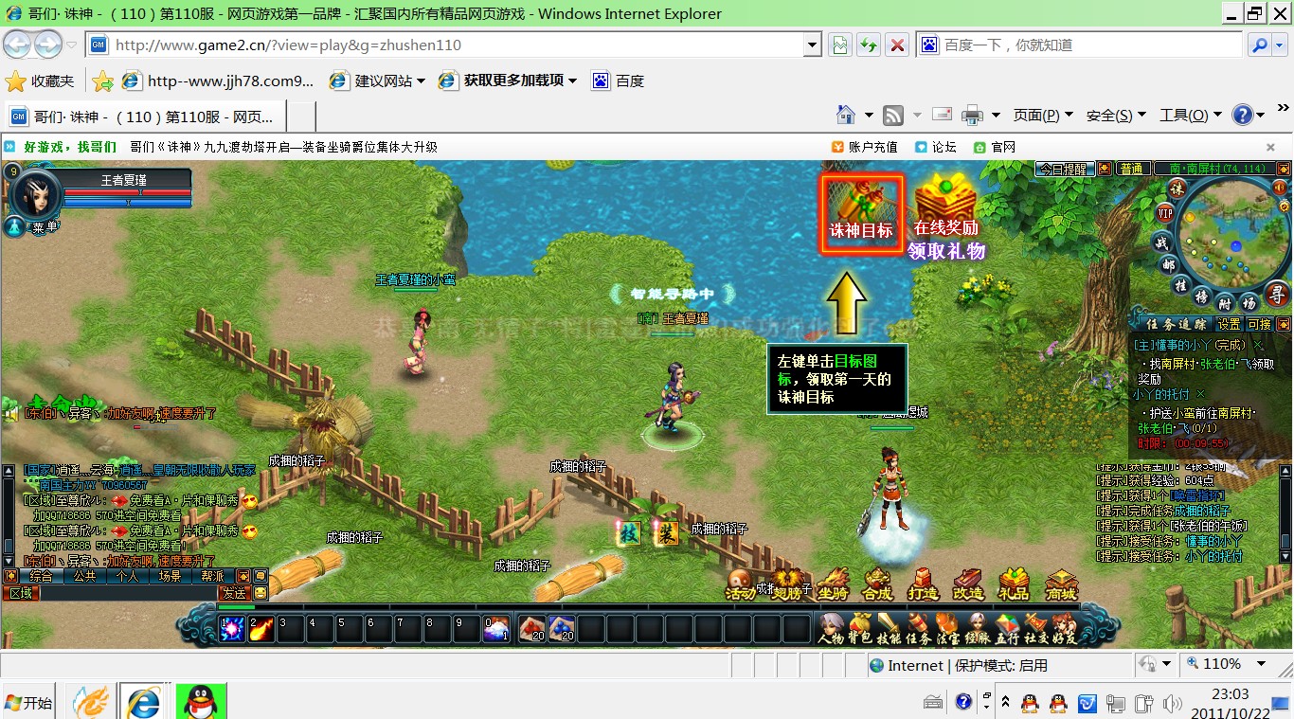The height and width of the screenshot is (719, 1294).
Task: Click the 战 round button by minimap
Action: tap(1161, 242)
